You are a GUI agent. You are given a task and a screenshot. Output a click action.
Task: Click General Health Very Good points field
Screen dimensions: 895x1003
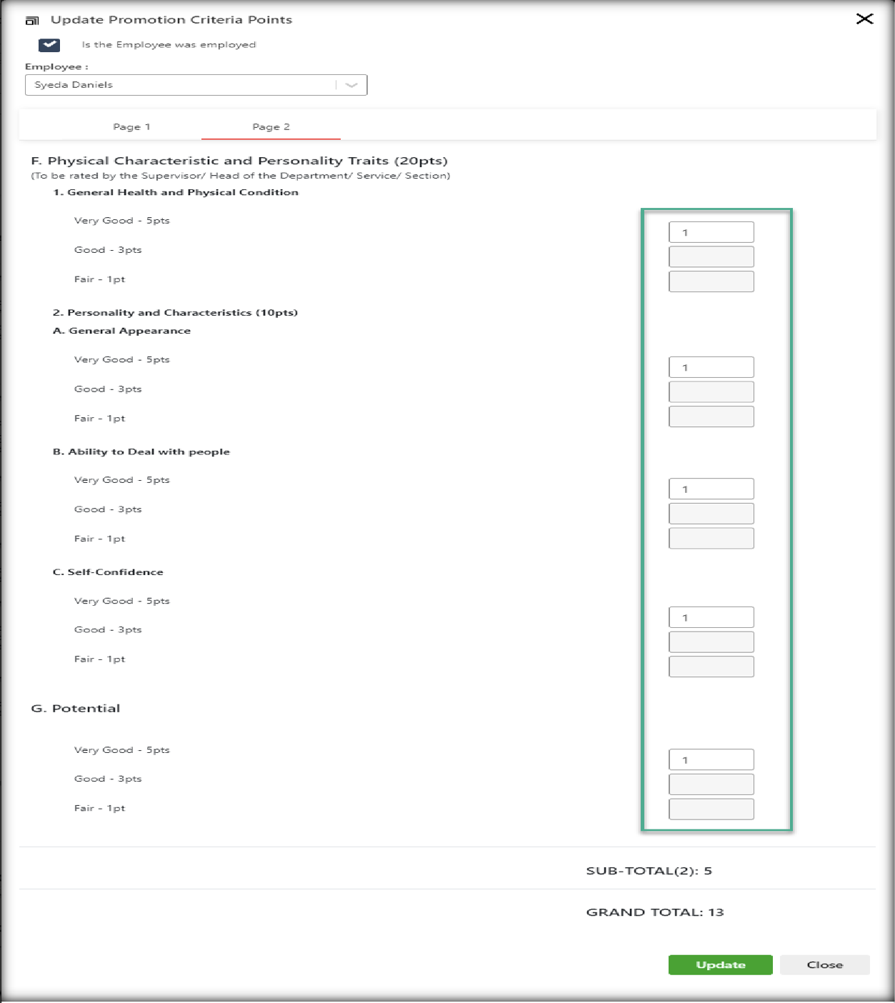point(711,232)
